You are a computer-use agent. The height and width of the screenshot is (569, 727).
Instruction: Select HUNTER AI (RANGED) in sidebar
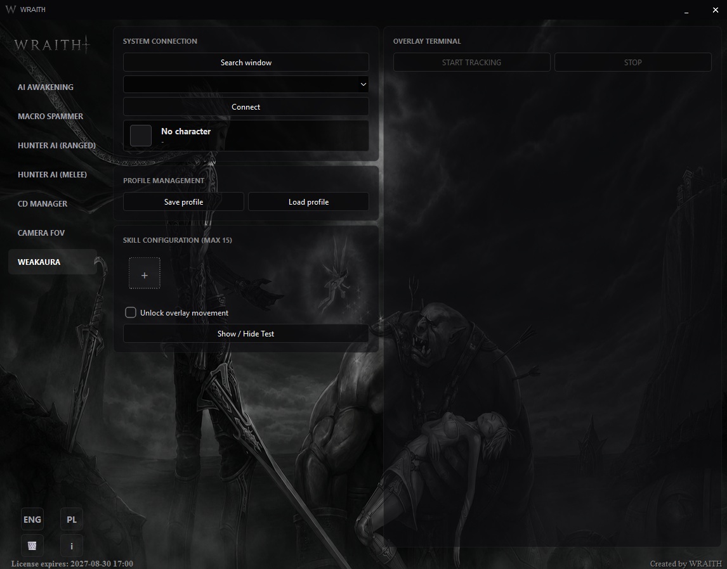click(56, 145)
